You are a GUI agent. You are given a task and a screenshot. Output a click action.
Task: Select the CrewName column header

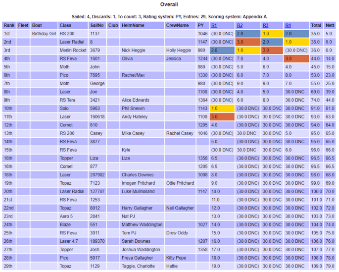coord(177,25)
